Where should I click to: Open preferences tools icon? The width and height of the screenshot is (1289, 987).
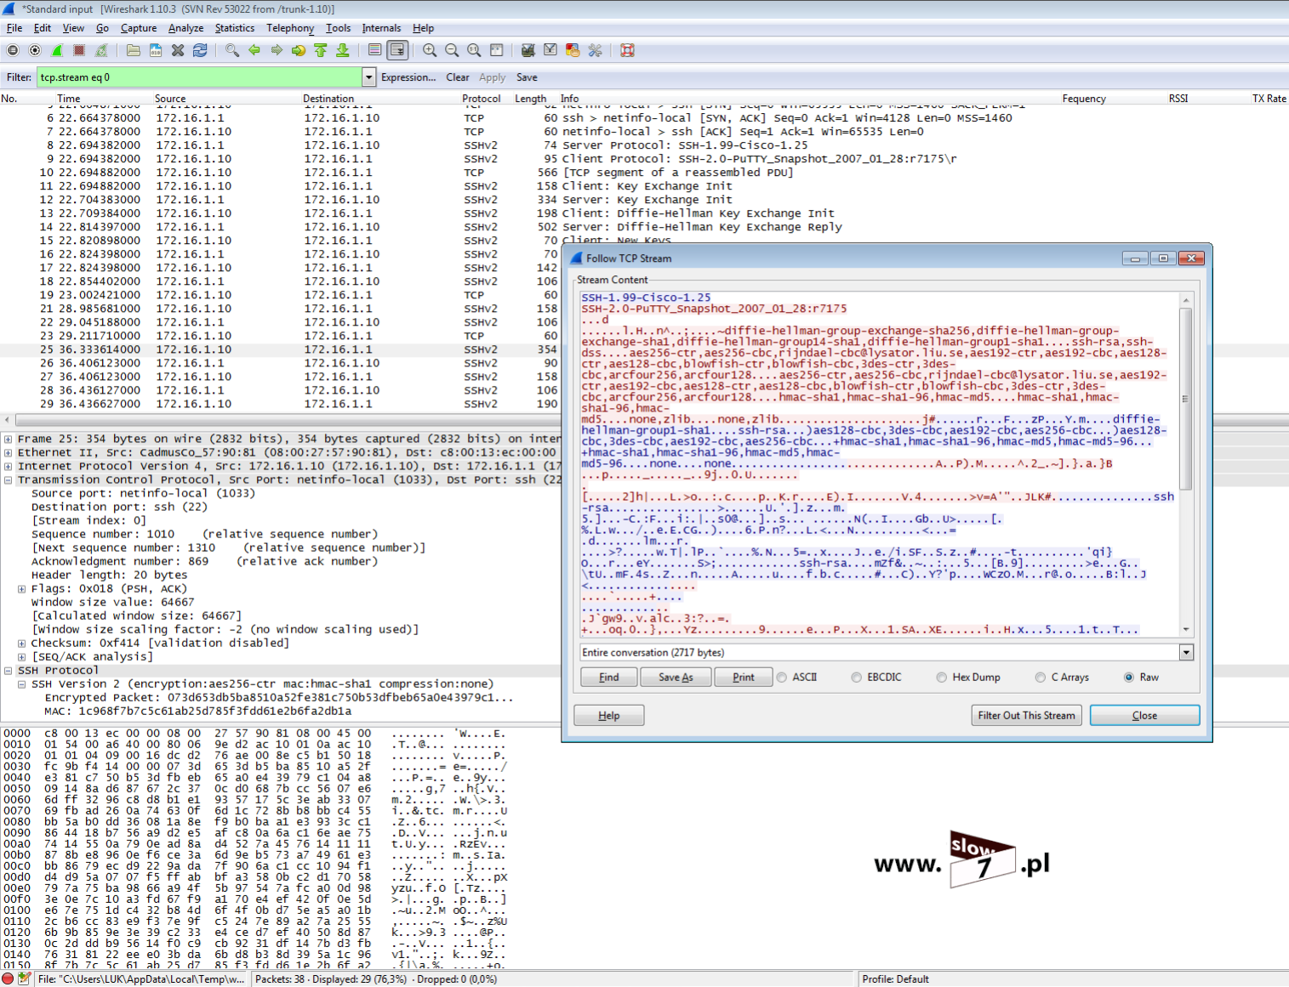[x=595, y=50]
